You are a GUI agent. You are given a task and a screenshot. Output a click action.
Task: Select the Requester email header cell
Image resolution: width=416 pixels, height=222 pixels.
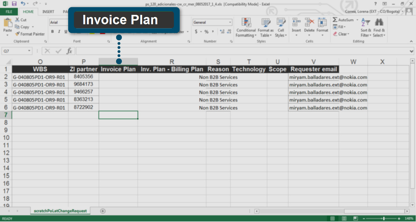(314, 69)
